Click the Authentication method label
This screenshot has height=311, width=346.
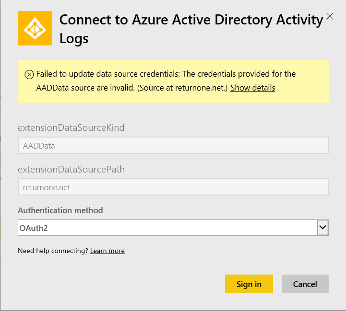point(60,210)
